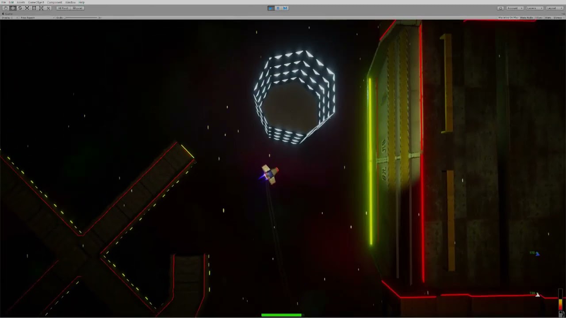
Task: Open the cloud services icon
Action: (x=500, y=8)
